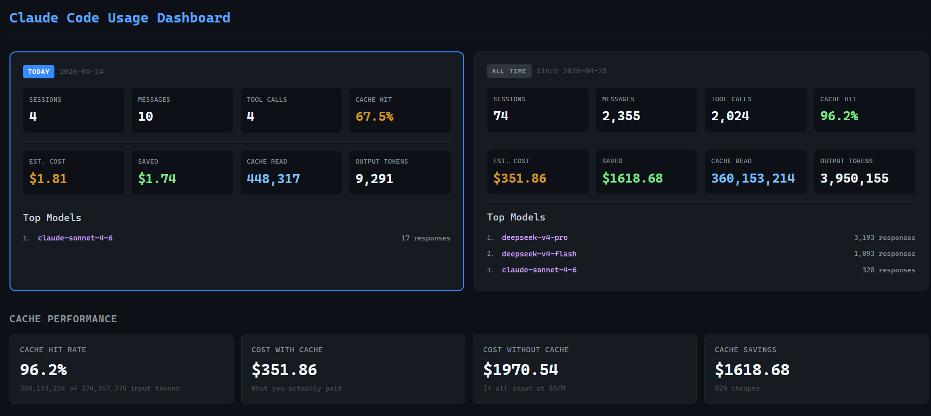
Task: Select the blue TODAY badge
Action: click(x=38, y=72)
